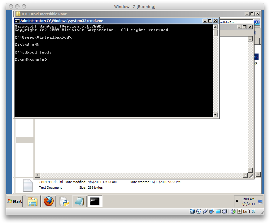Open the Start menu
Viewport: 270px width, 224px height.
point(15,201)
